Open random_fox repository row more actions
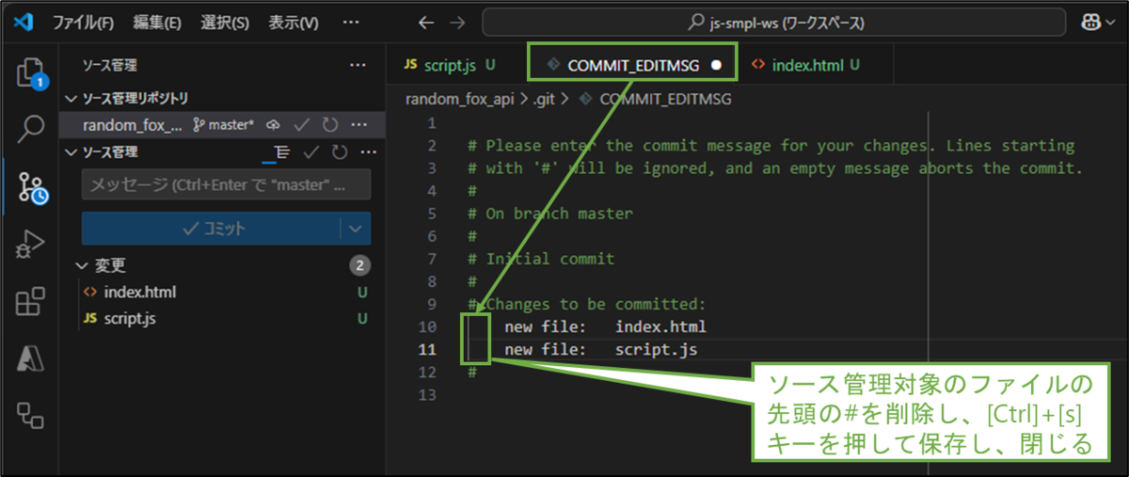The height and width of the screenshot is (477, 1129). click(358, 124)
